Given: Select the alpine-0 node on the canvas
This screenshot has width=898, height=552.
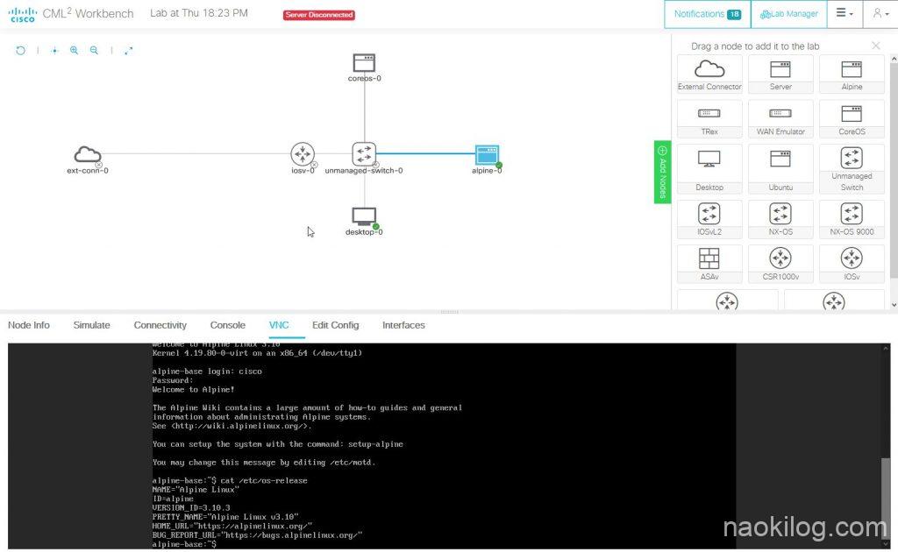Looking at the screenshot, I should pyautogui.click(x=487, y=154).
